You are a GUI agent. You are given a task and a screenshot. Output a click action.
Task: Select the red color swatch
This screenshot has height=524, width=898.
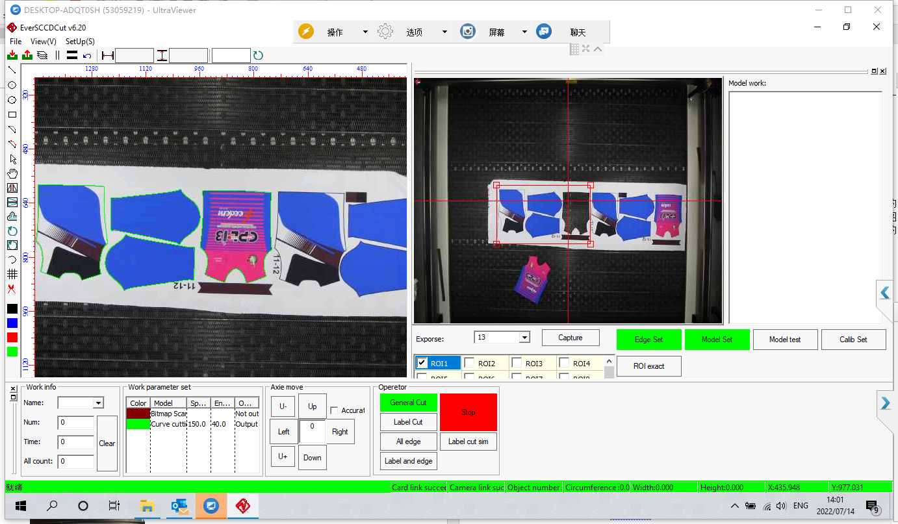[12, 337]
